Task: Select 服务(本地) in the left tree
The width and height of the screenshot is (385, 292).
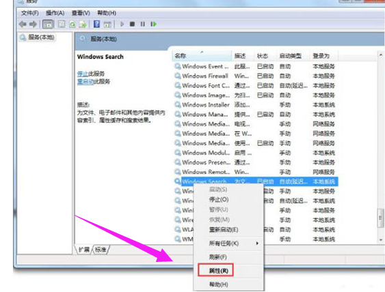Action: tap(41, 38)
